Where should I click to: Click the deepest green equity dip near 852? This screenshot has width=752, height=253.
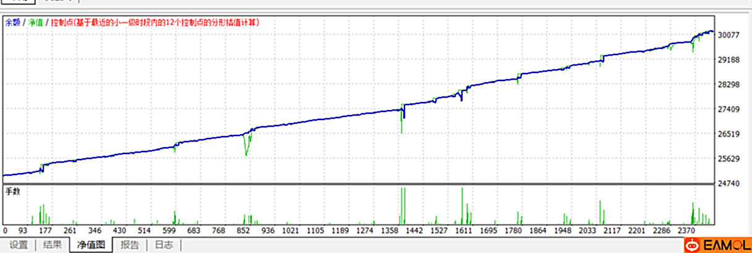point(246,155)
